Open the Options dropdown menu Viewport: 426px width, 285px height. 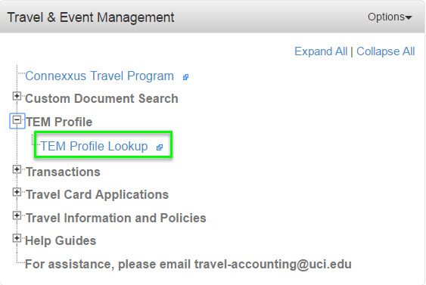pyautogui.click(x=390, y=17)
